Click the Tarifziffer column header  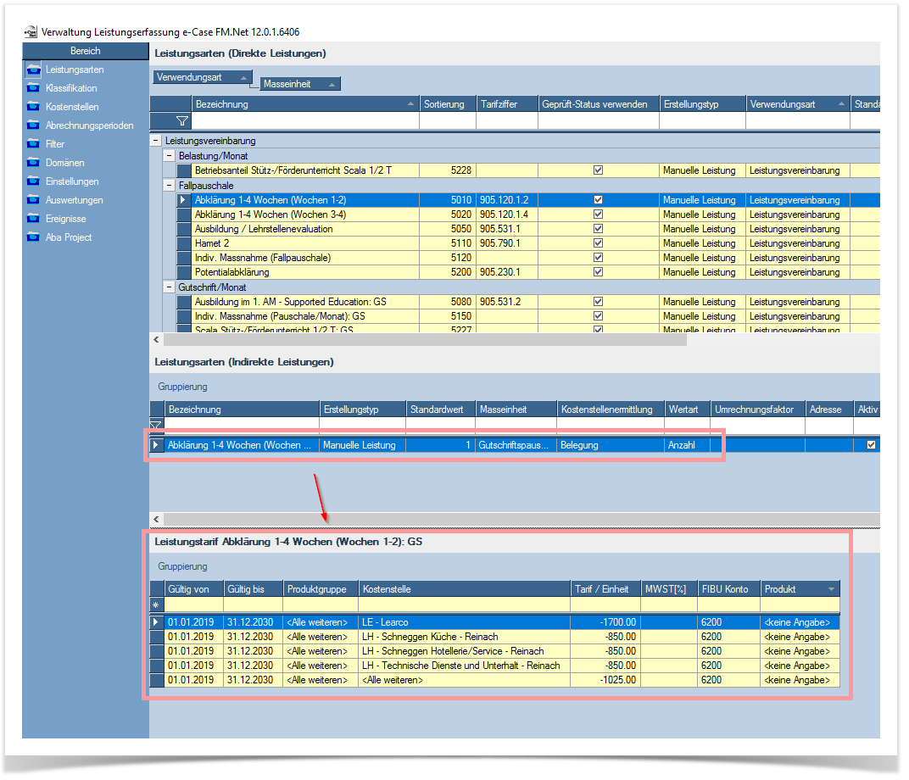[507, 104]
